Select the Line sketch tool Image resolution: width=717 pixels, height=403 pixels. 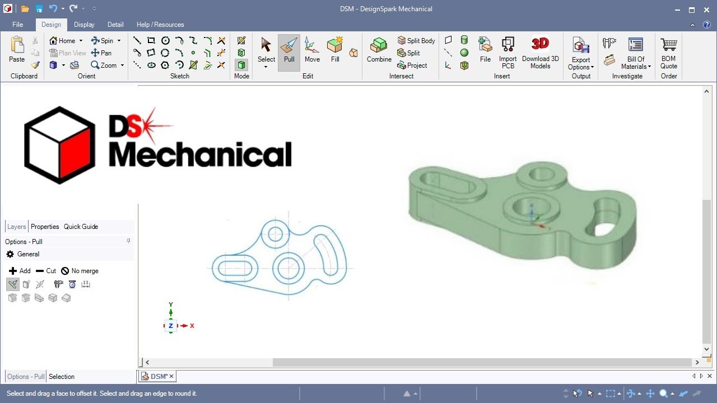tap(137, 40)
